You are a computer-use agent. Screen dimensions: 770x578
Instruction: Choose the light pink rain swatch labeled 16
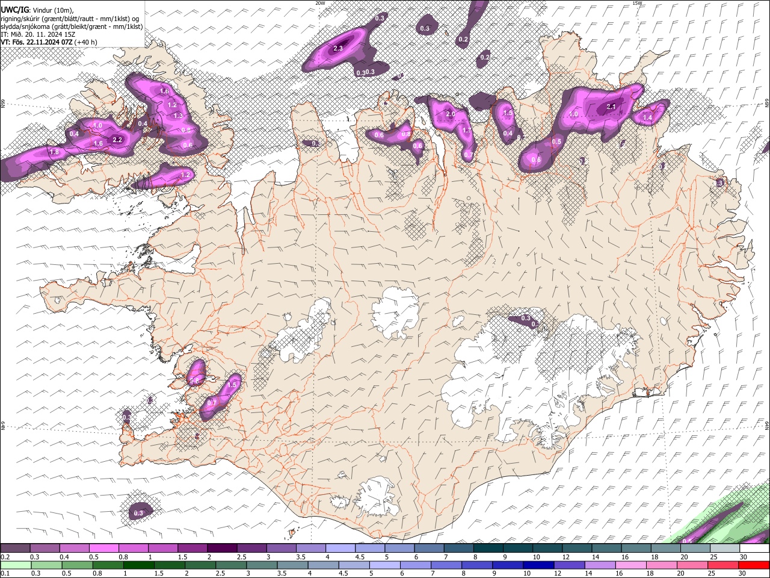click(632, 565)
